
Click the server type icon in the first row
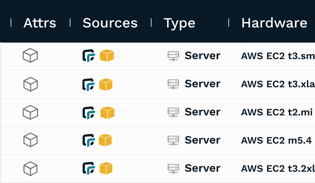tap(173, 56)
